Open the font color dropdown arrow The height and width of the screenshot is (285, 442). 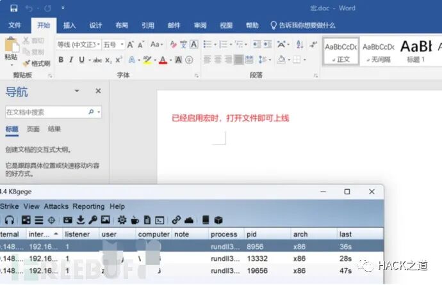(170, 60)
